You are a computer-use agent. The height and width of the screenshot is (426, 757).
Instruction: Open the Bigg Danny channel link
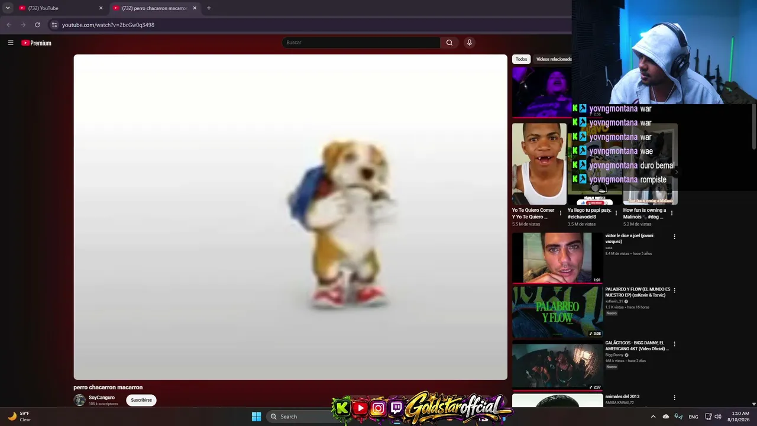(x=614, y=355)
